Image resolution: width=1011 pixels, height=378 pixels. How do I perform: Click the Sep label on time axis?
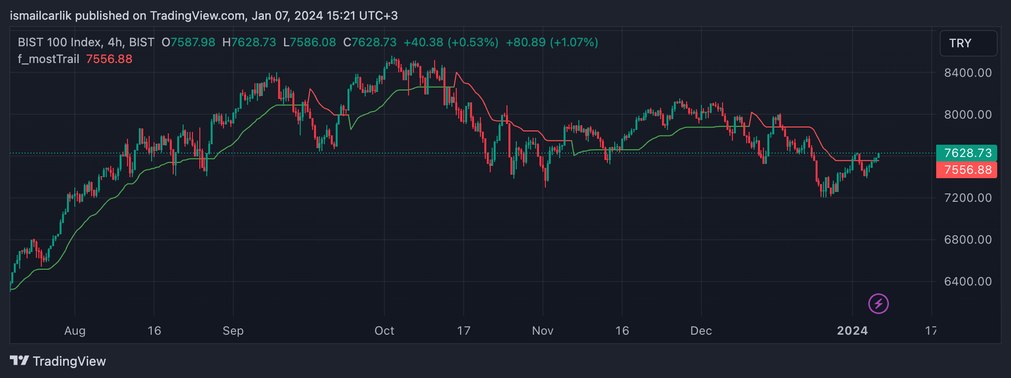pos(233,331)
